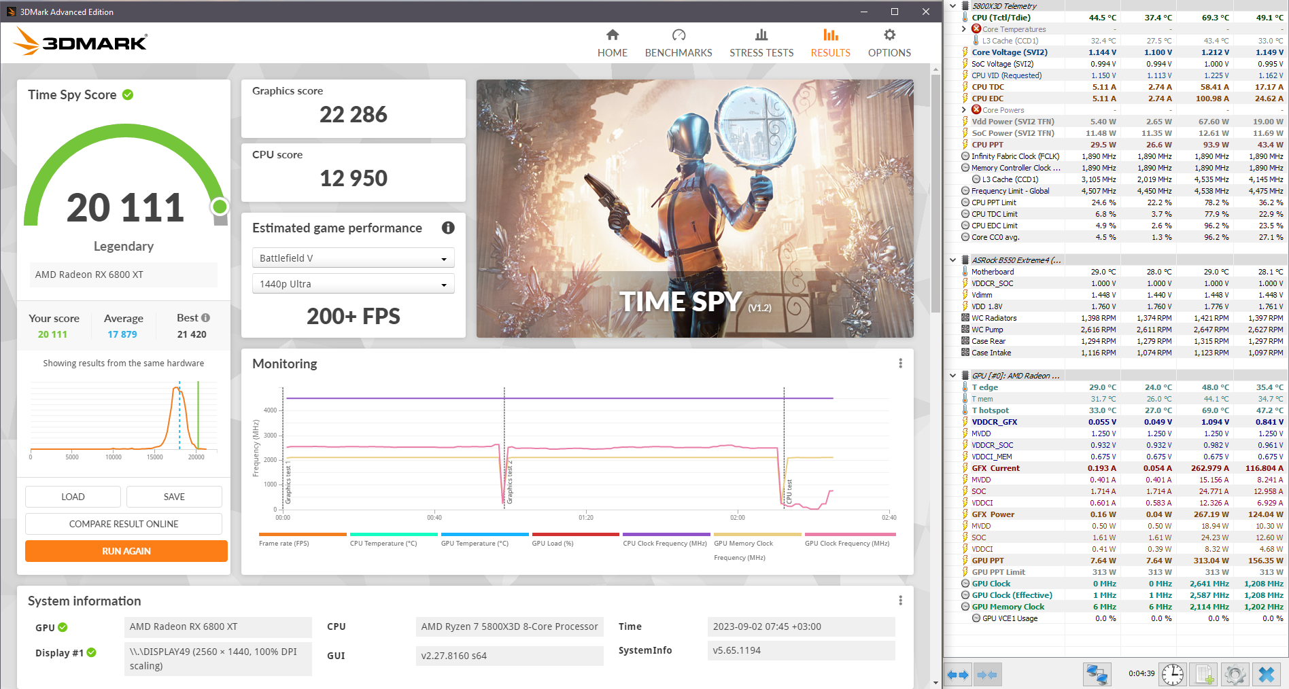Toggle the GPU Memory Clock Frequency series

click(757, 546)
